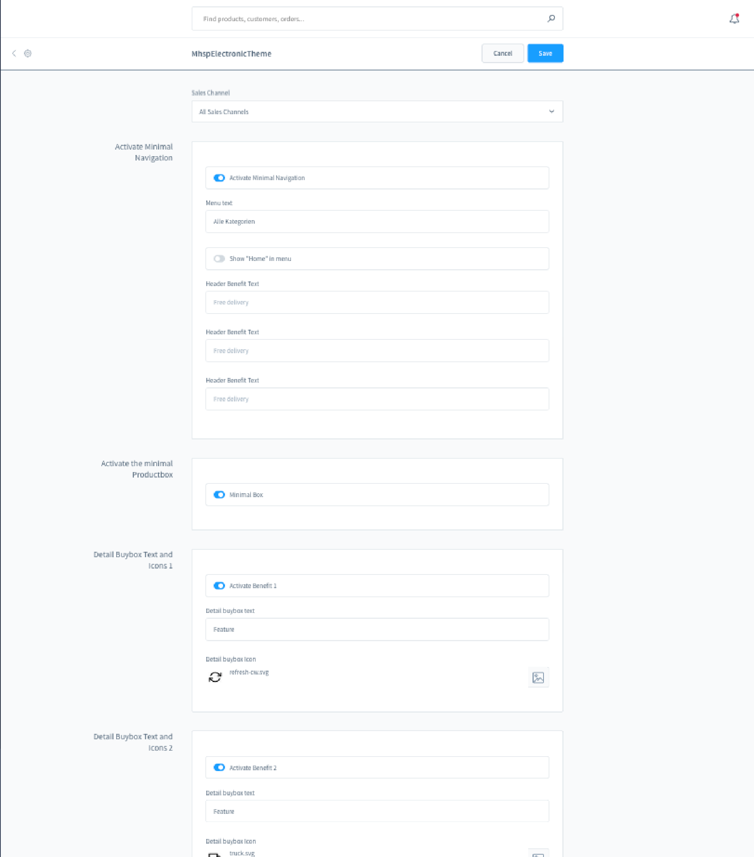Turn off the Minimal Box toggle
754x857 pixels.
click(219, 495)
